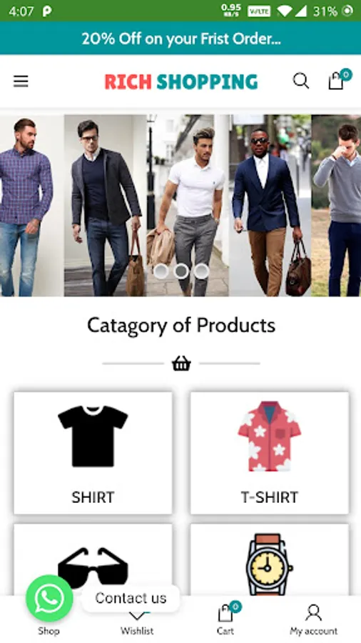
Task: Tap the search magnifier icon
Action: coord(301,81)
